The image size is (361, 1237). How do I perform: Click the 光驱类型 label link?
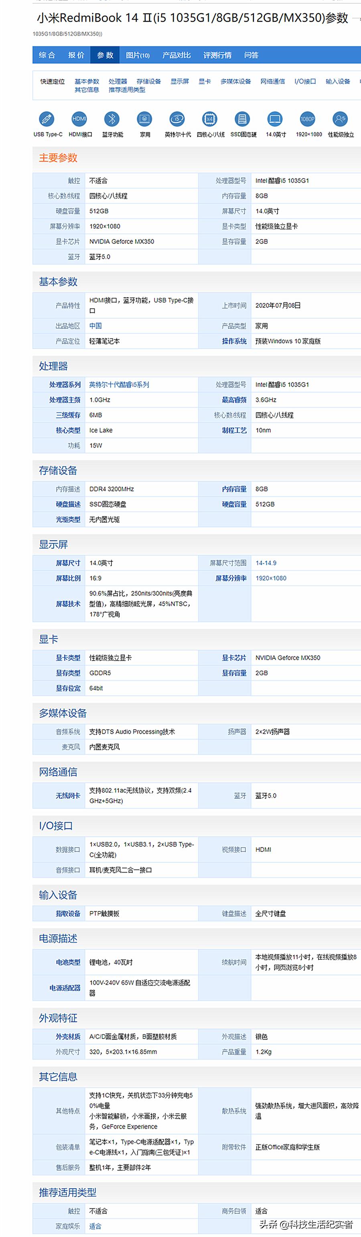click(68, 520)
